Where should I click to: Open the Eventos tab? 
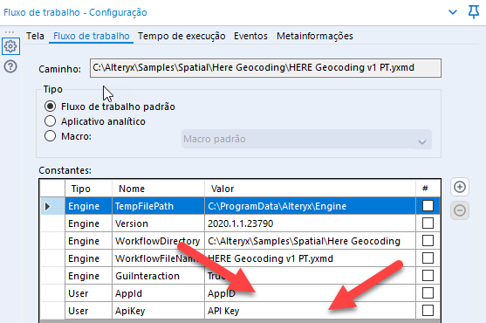tap(250, 36)
